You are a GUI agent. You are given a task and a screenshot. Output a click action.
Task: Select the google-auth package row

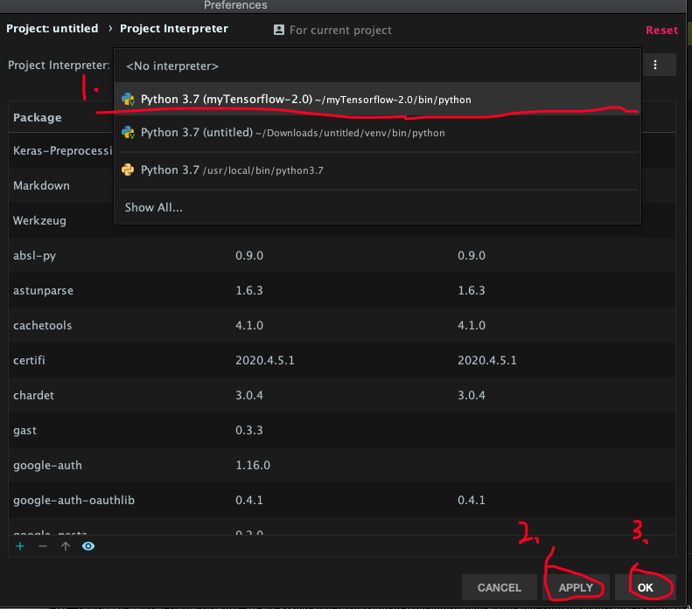pyautogui.click(x=342, y=466)
